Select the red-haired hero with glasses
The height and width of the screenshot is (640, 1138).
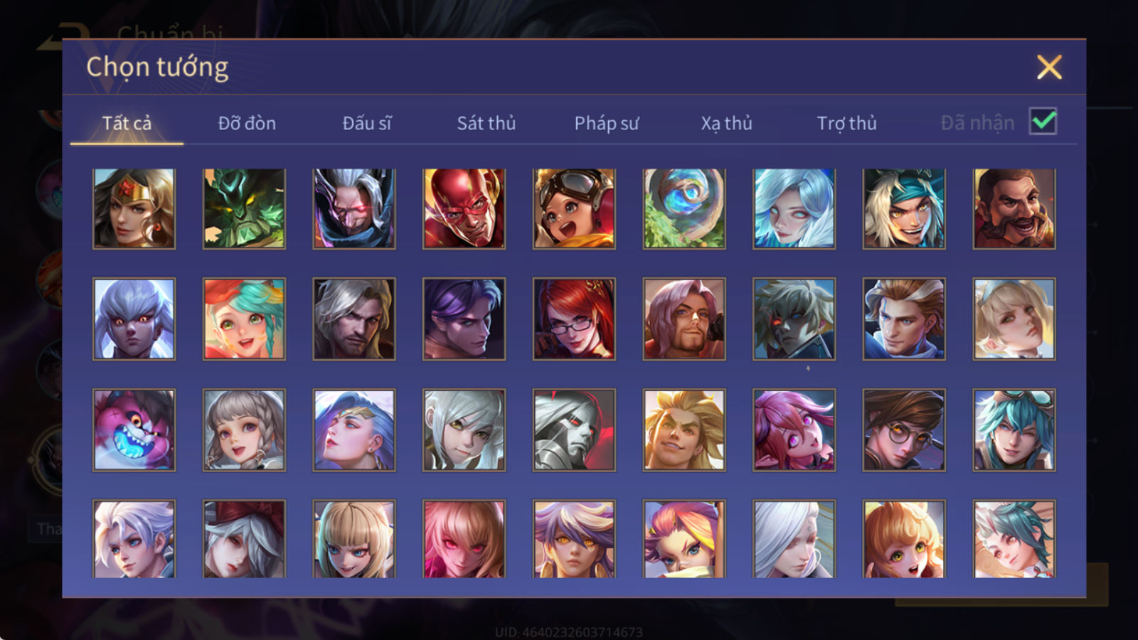tap(574, 319)
